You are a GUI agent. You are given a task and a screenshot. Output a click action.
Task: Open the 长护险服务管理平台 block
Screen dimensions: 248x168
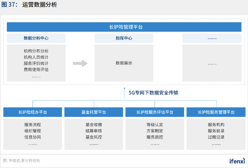click(x=216, y=112)
